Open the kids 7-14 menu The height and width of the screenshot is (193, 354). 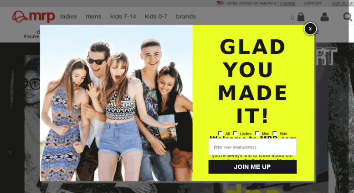(123, 16)
